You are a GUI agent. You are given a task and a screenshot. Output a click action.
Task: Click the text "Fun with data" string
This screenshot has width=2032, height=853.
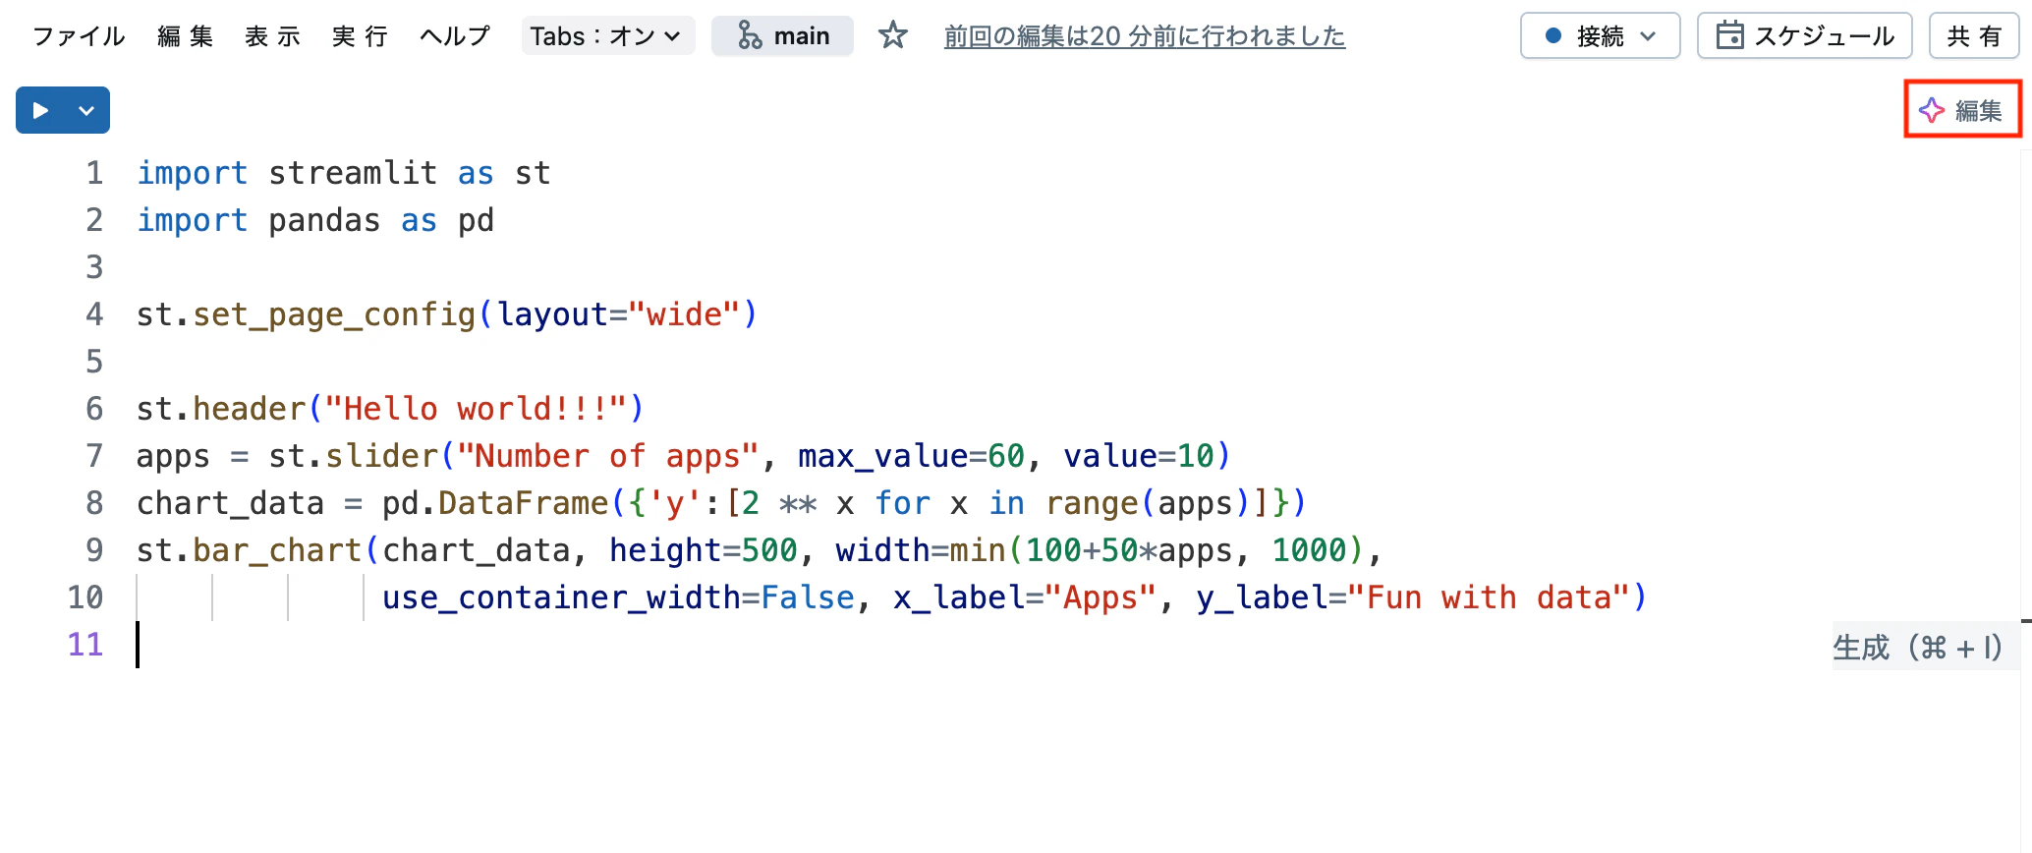[x=1488, y=597]
